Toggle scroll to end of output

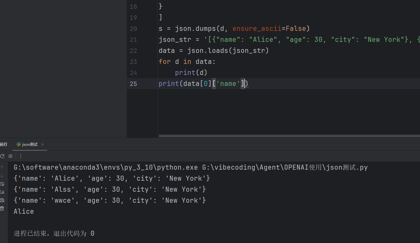[2, 192]
